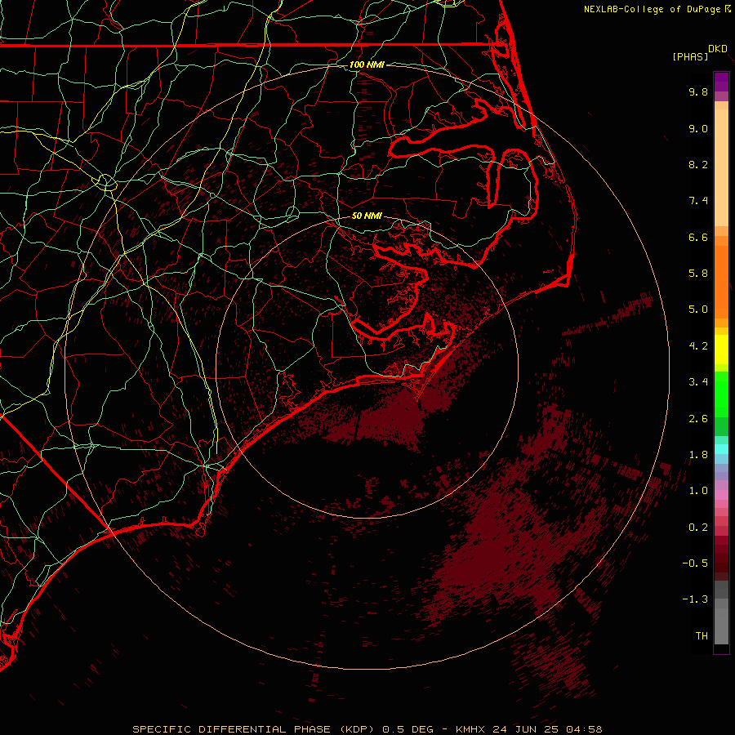The height and width of the screenshot is (735, 735).
Task: Select the 7.4 scale value
Action: coord(698,201)
